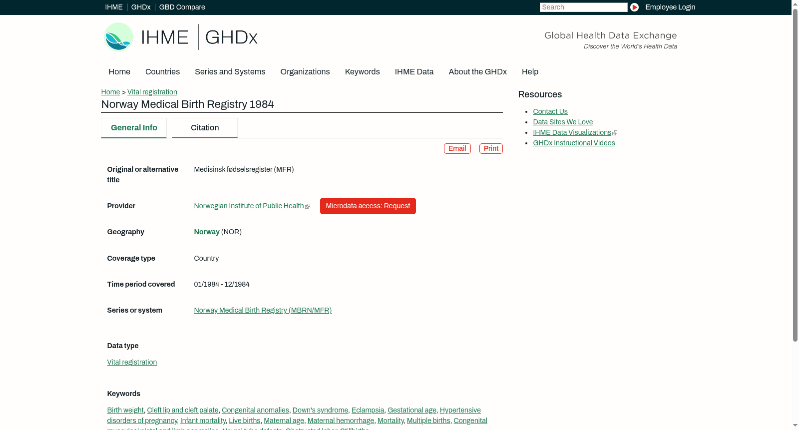The height and width of the screenshot is (430, 799).
Task: Click Vital registration breadcrumb link
Action: tap(152, 92)
